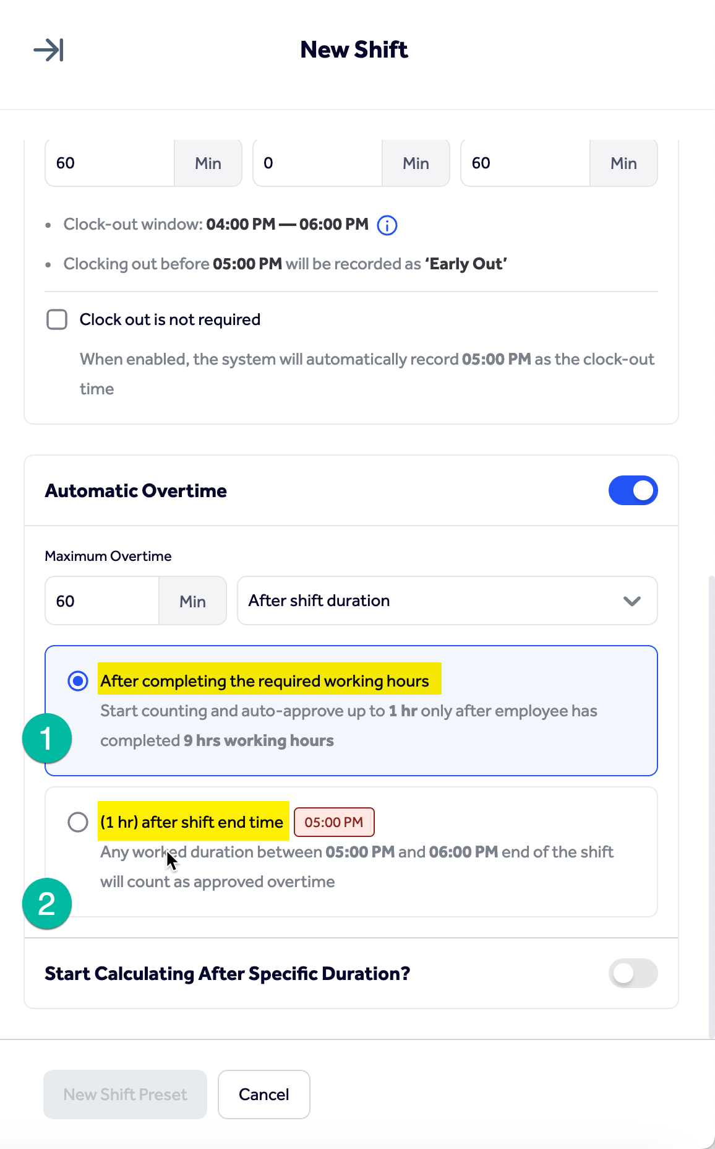The width and height of the screenshot is (715, 1149).
Task: Click the green annotation badge numbered 1
Action: click(x=46, y=737)
